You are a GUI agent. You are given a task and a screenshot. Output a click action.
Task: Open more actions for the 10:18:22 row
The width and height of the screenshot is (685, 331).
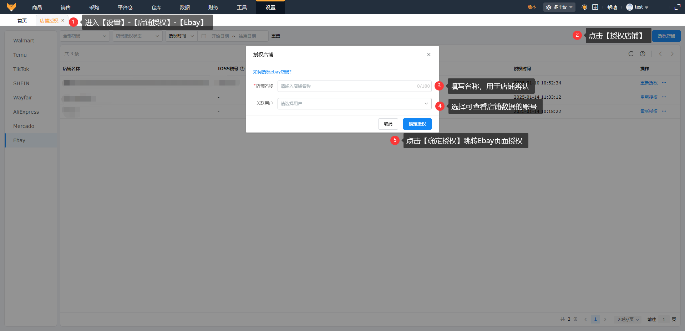664,111
